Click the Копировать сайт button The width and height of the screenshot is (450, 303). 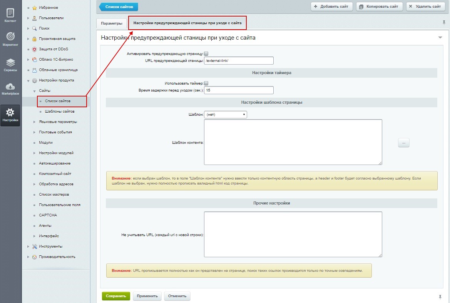[380, 6]
